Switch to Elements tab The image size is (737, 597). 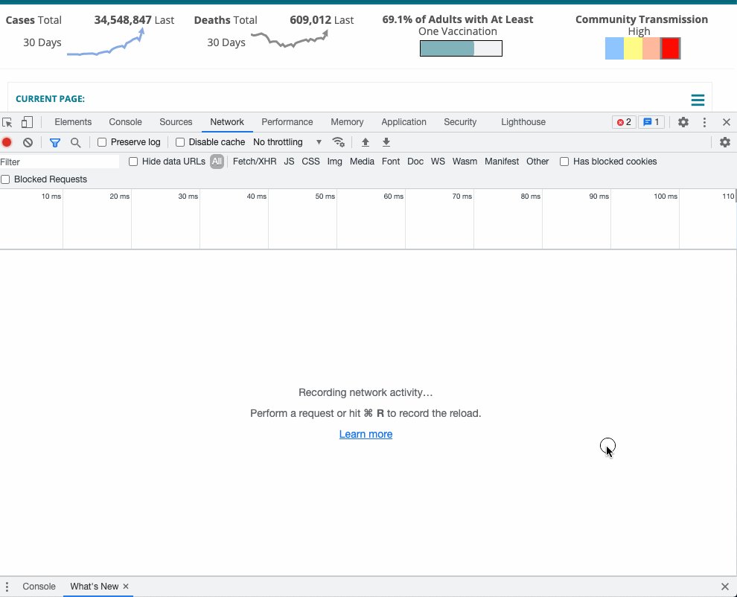pos(73,122)
